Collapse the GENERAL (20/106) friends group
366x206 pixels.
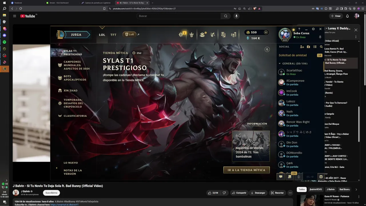click(293, 64)
